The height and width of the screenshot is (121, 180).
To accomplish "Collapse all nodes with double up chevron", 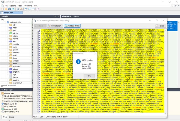I will 55,16.
